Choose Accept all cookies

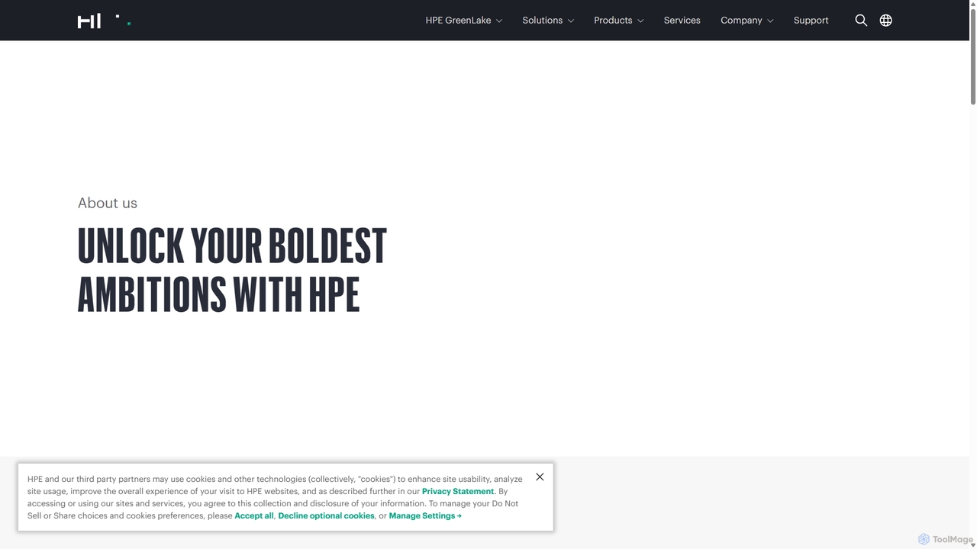tap(254, 516)
